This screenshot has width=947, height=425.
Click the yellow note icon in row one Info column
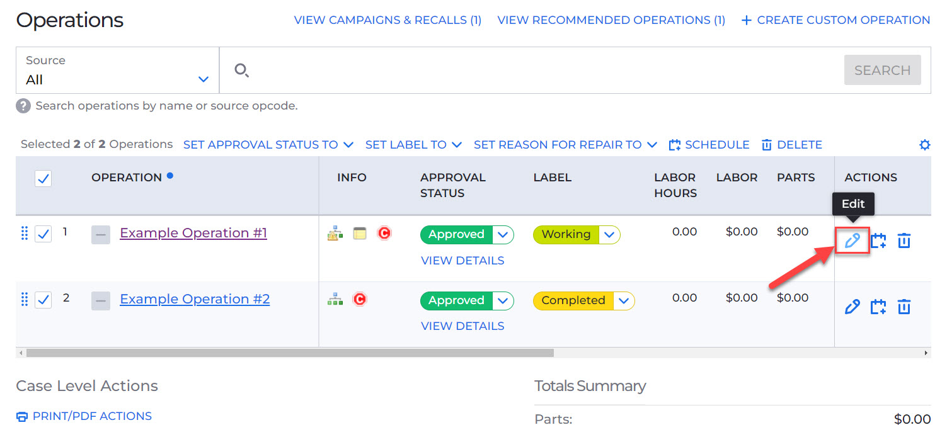pos(359,232)
